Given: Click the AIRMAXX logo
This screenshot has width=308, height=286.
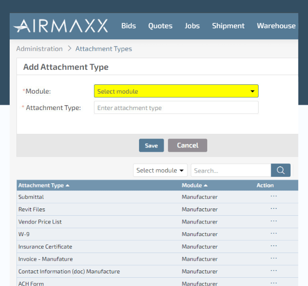Looking at the screenshot, I should [x=61, y=26].
